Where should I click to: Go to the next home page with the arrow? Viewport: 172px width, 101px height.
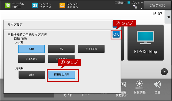coord(164,72)
